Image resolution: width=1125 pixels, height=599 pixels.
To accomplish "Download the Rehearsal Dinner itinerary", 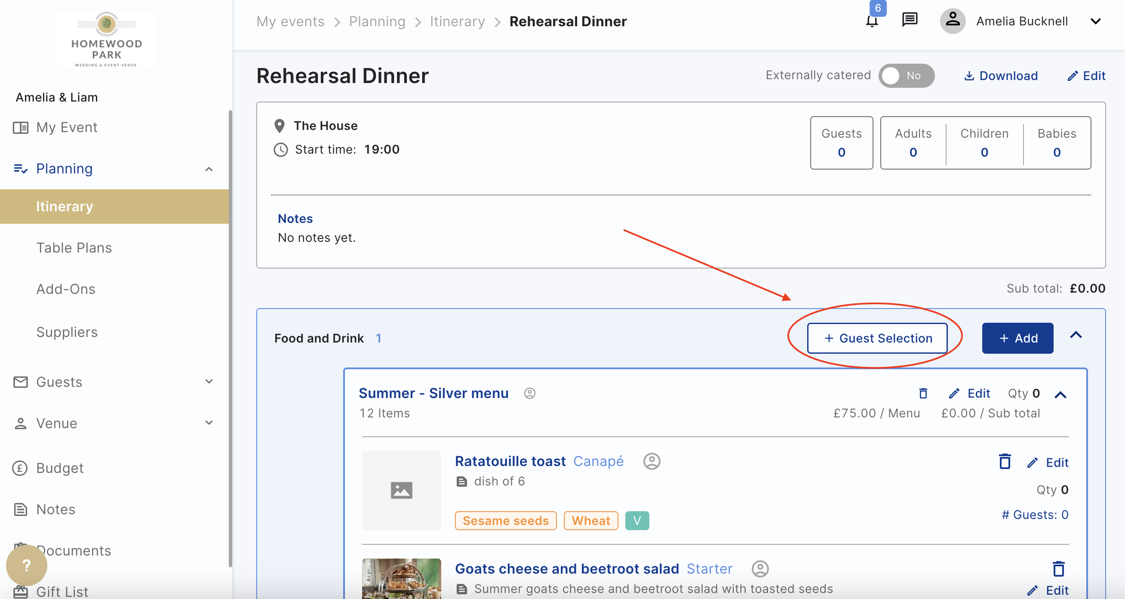I will pos(1001,76).
